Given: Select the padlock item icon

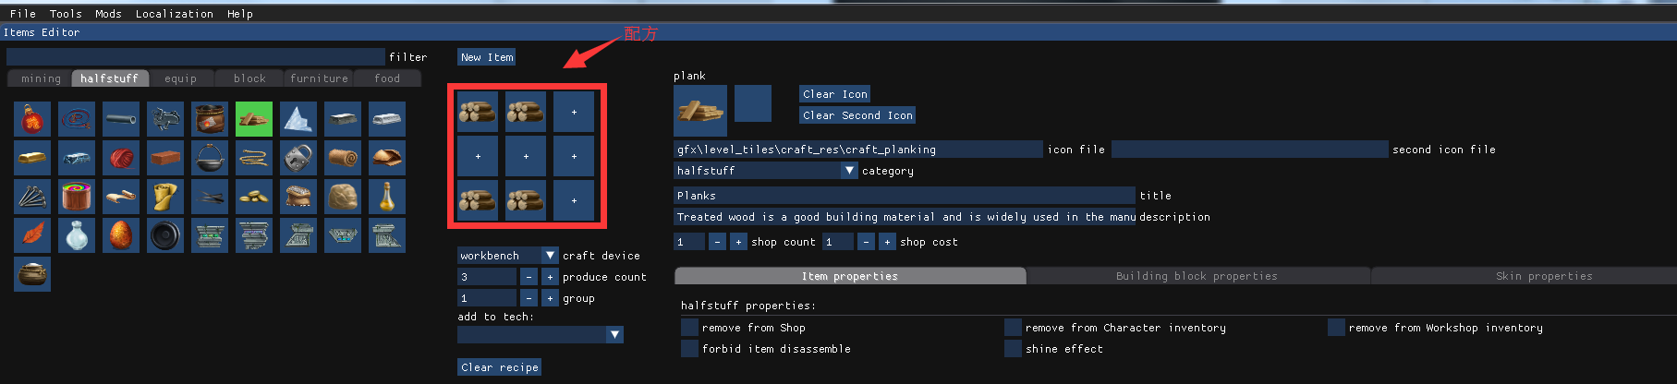Looking at the screenshot, I should tap(298, 158).
